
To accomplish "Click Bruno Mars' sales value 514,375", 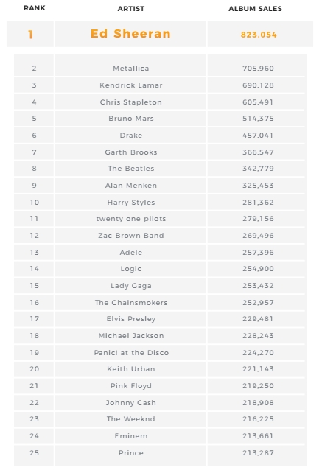I will click(x=258, y=119).
